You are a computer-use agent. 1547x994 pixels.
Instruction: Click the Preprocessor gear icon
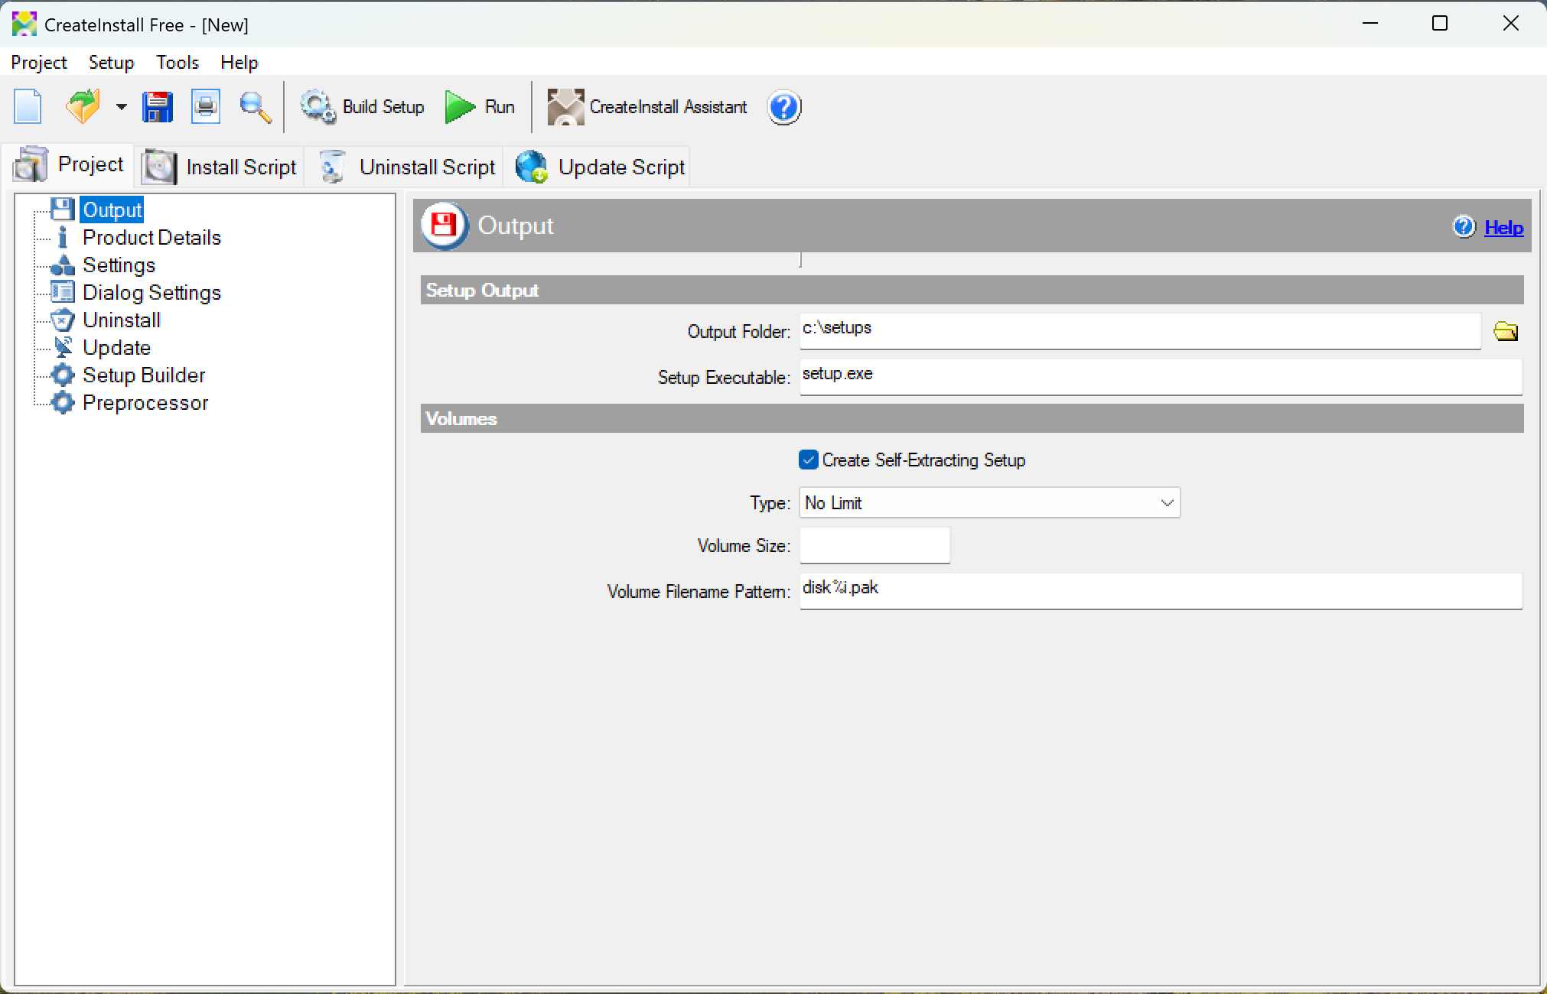point(63,402)
